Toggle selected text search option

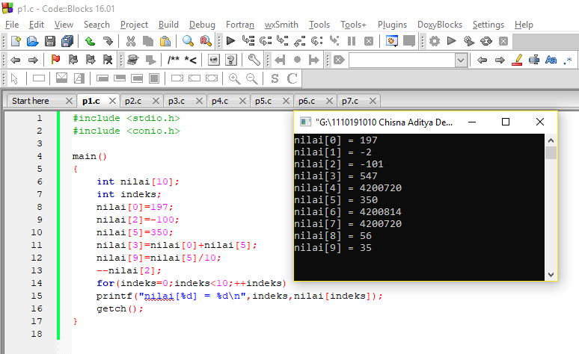(534, 59)
